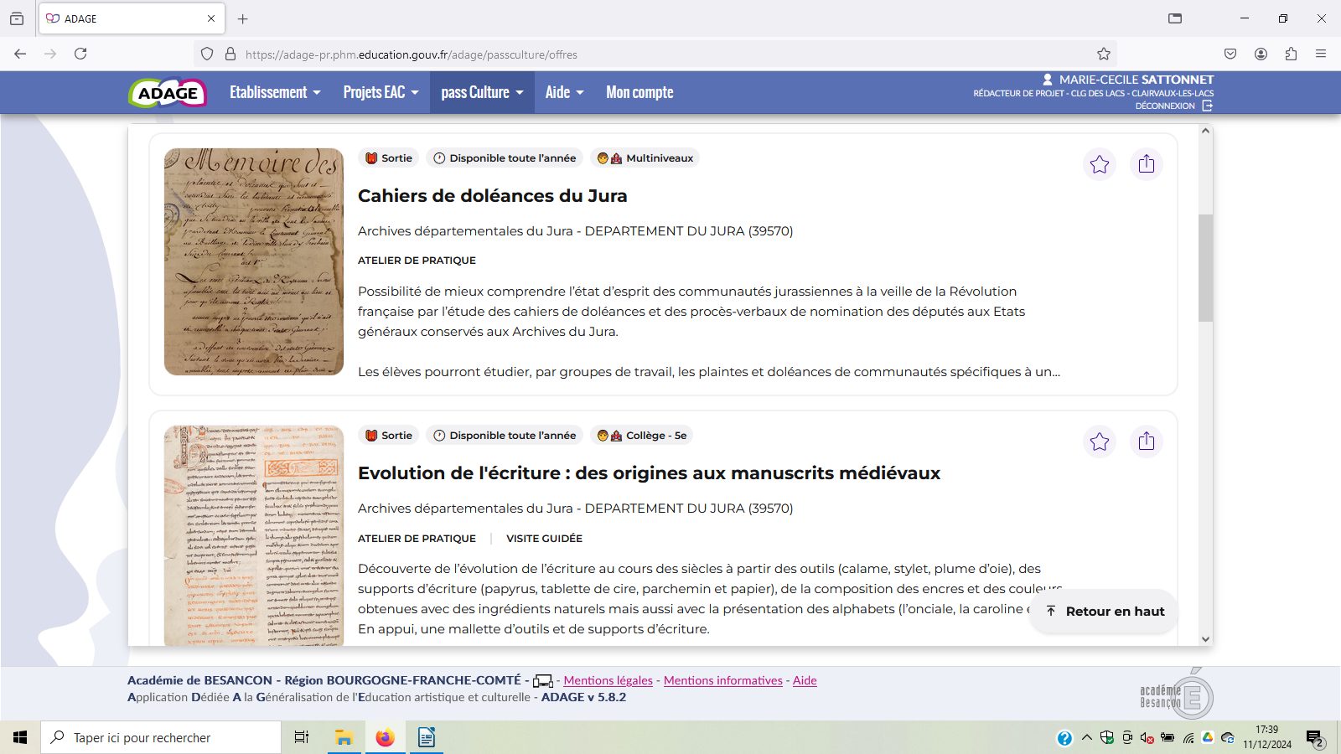Image resolution: width=1341 pixels, height=754 pixels.
Task: Click the browser back arrow
Action: click(x=20, y=54)
